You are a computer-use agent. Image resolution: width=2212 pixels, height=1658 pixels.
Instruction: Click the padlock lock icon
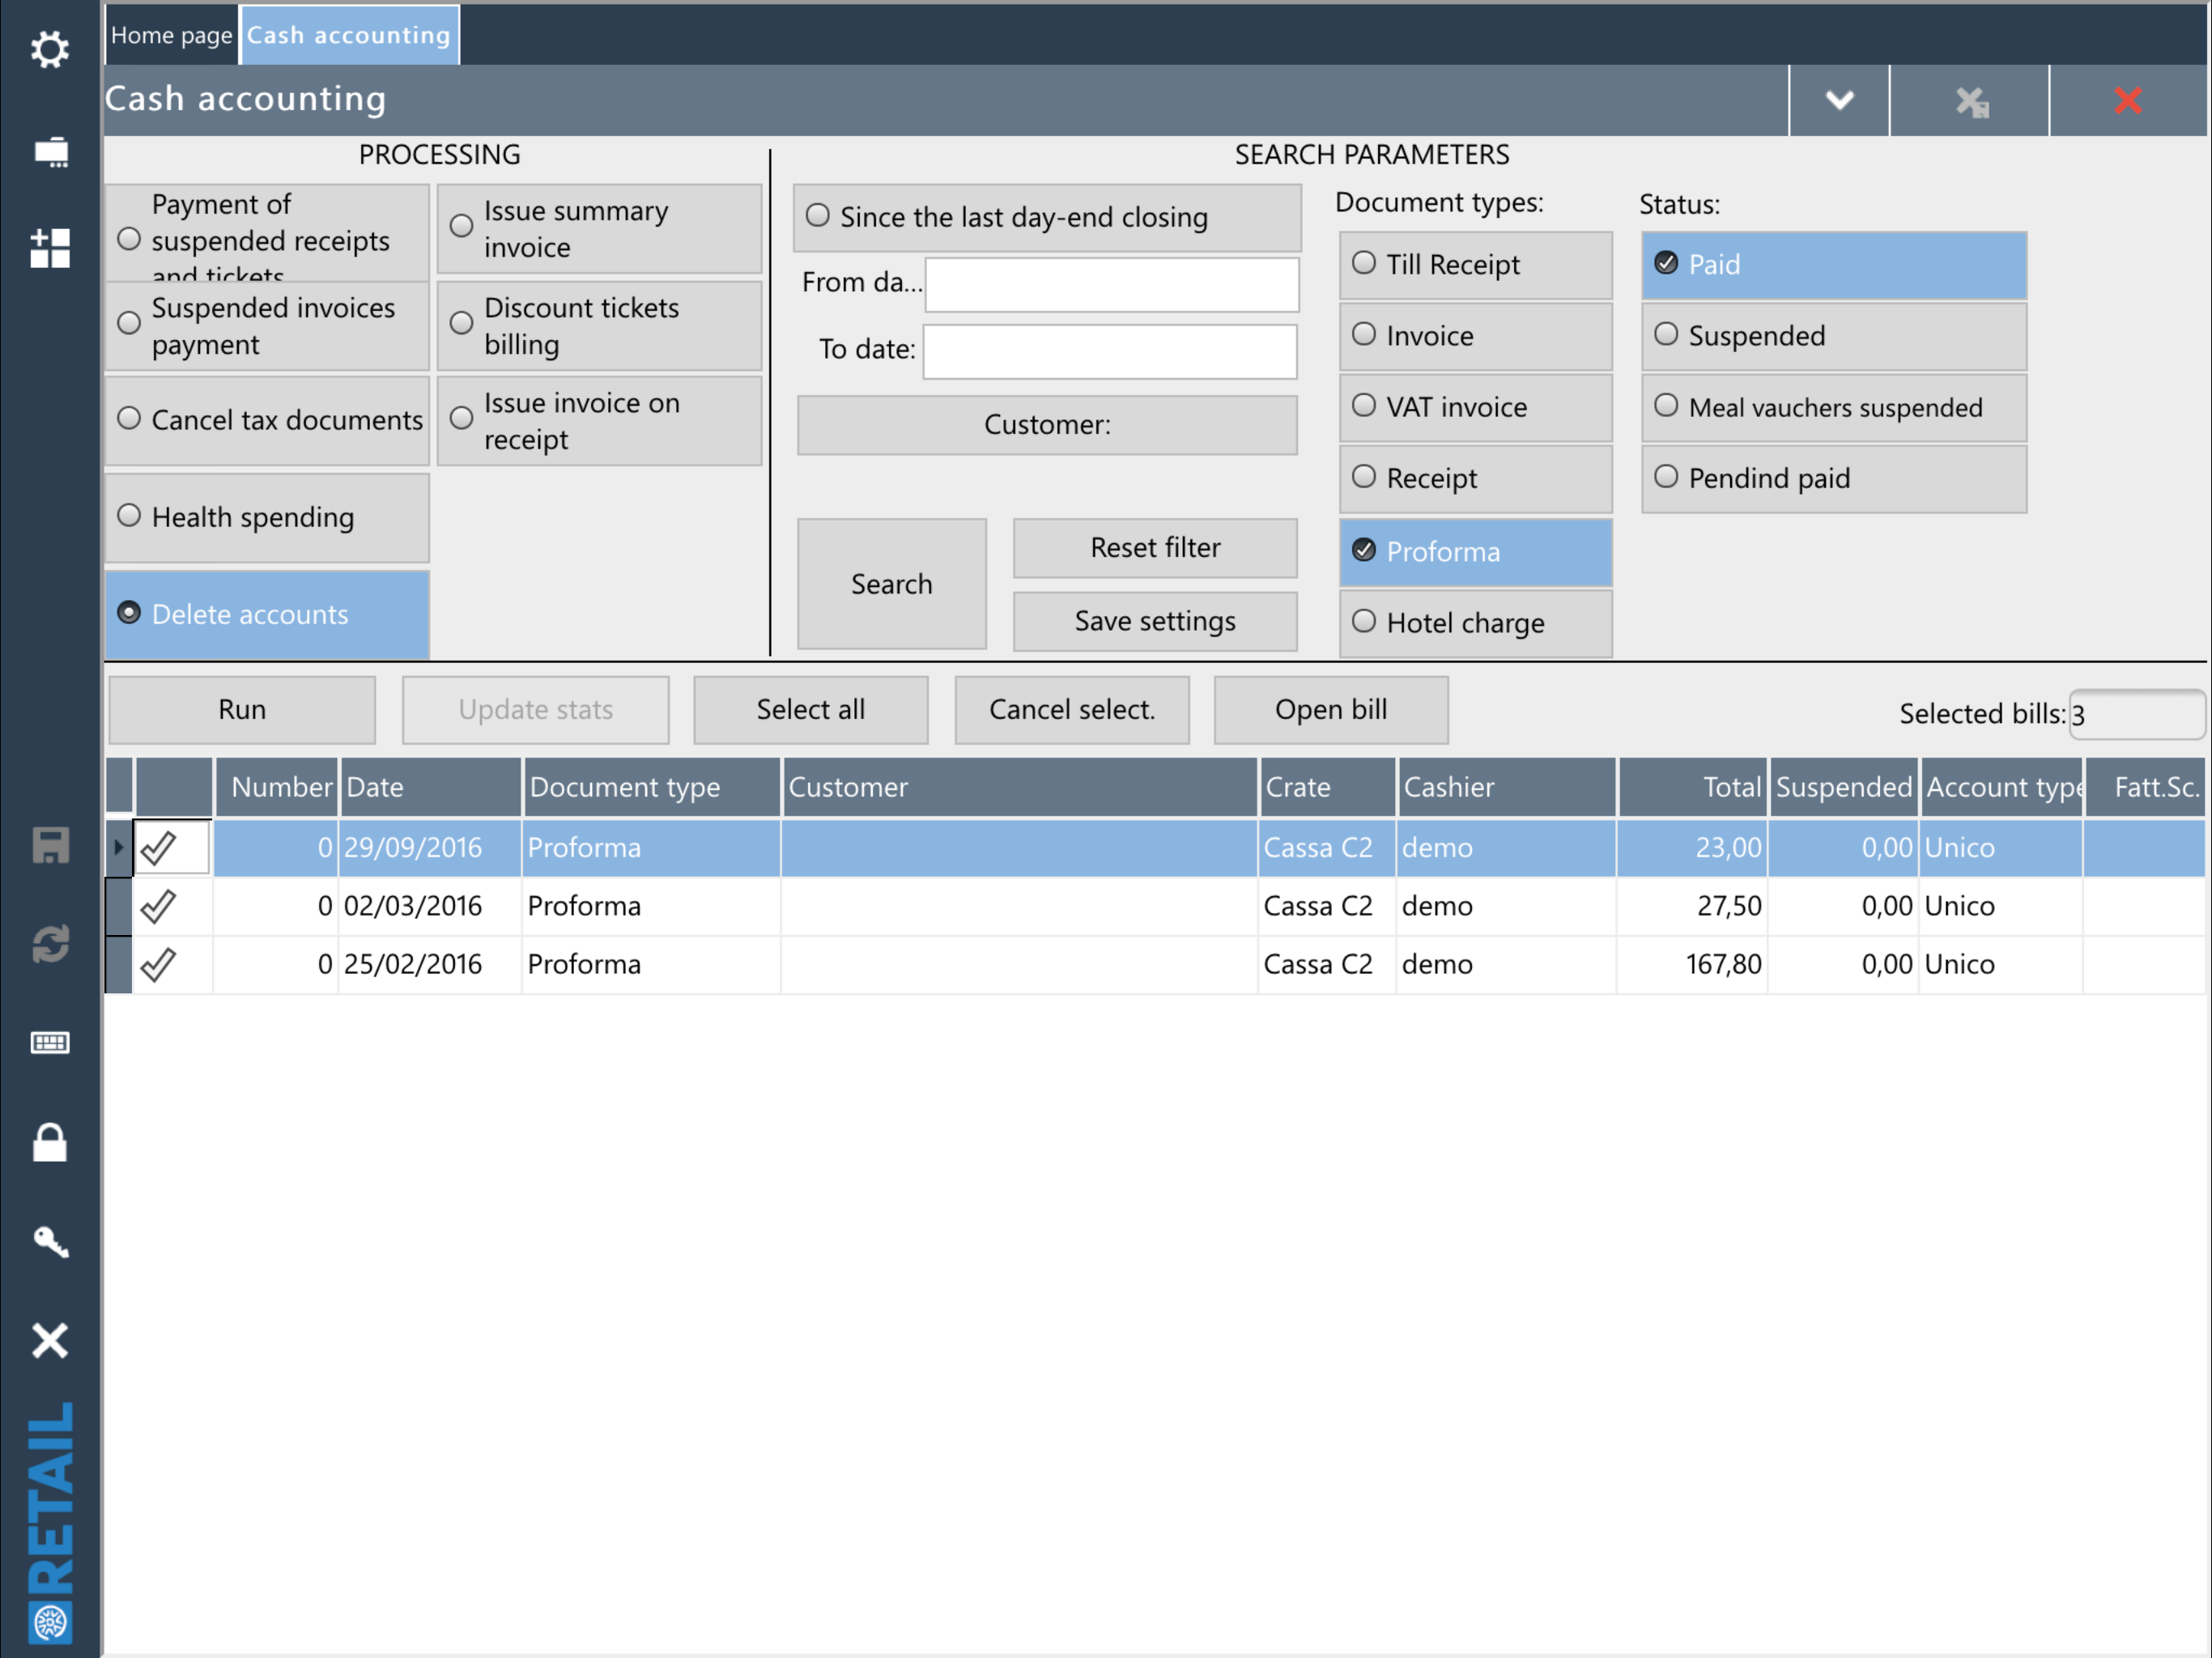pyautogui.click(x=49, y=1141)
